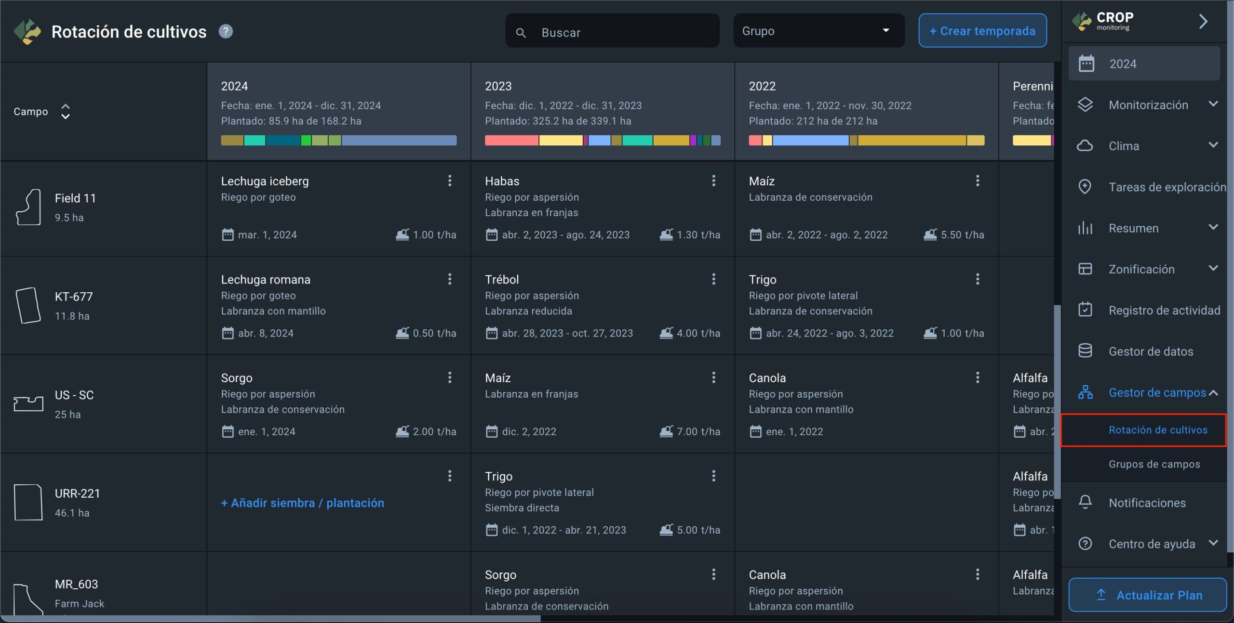Screen dimensions: 1234x623
Task: Open the three-dot menu for Lechuga iceberg
Action: click(449, 181)
